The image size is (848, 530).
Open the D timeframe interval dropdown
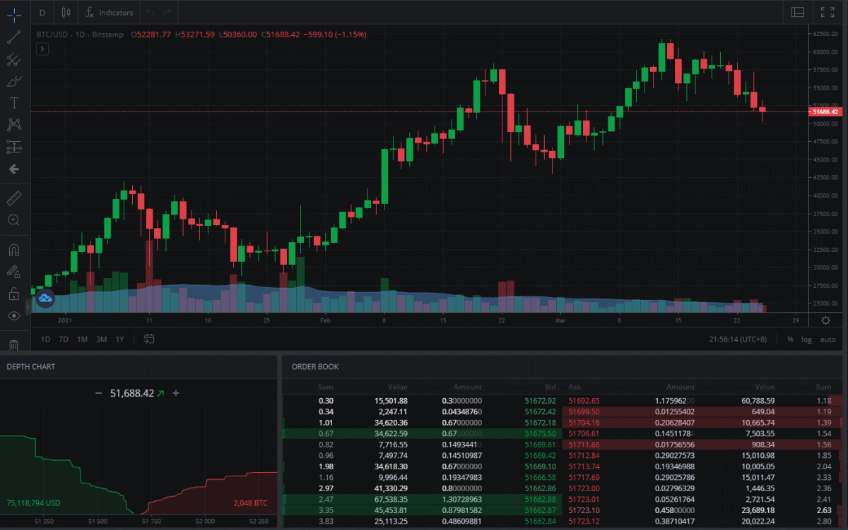click(42, 13)
